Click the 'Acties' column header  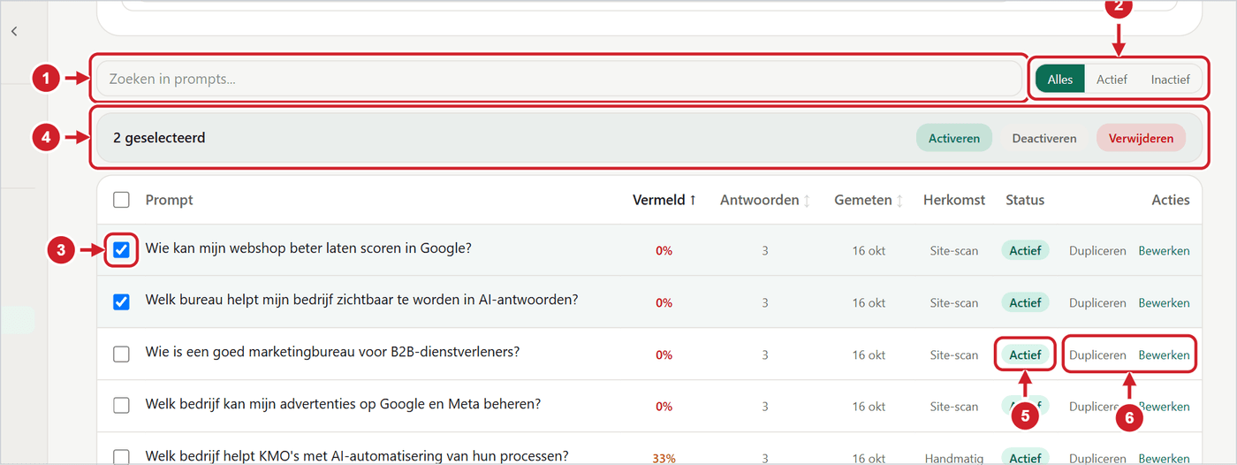pos(1171,200)
